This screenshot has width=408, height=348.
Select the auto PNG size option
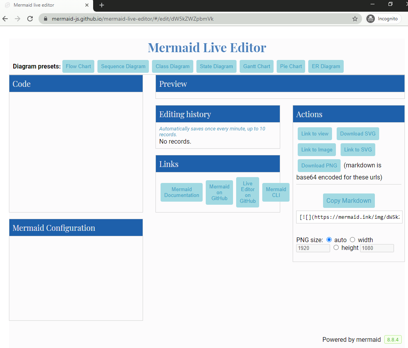329,240
